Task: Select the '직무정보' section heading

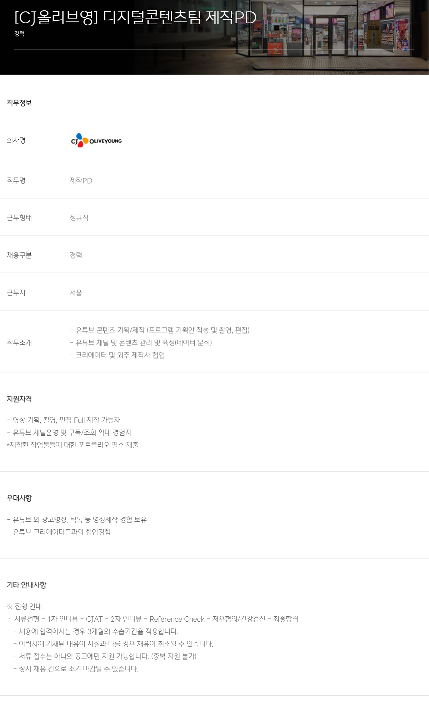Action: (x=19, y=103)
